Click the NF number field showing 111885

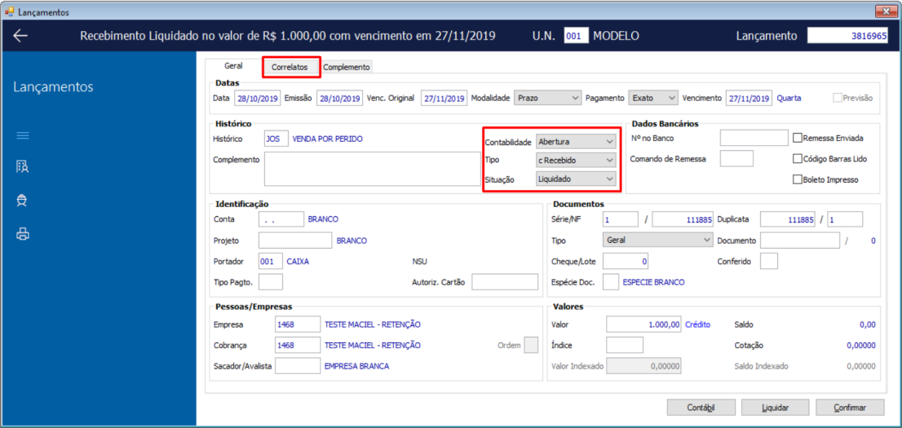683,219
